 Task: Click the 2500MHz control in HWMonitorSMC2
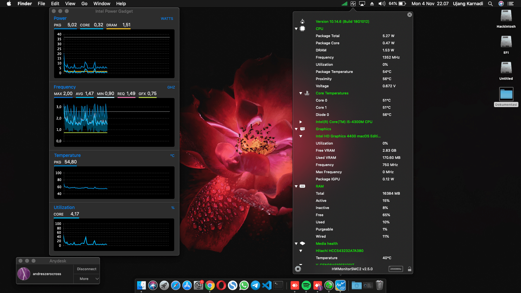point(396,269)
